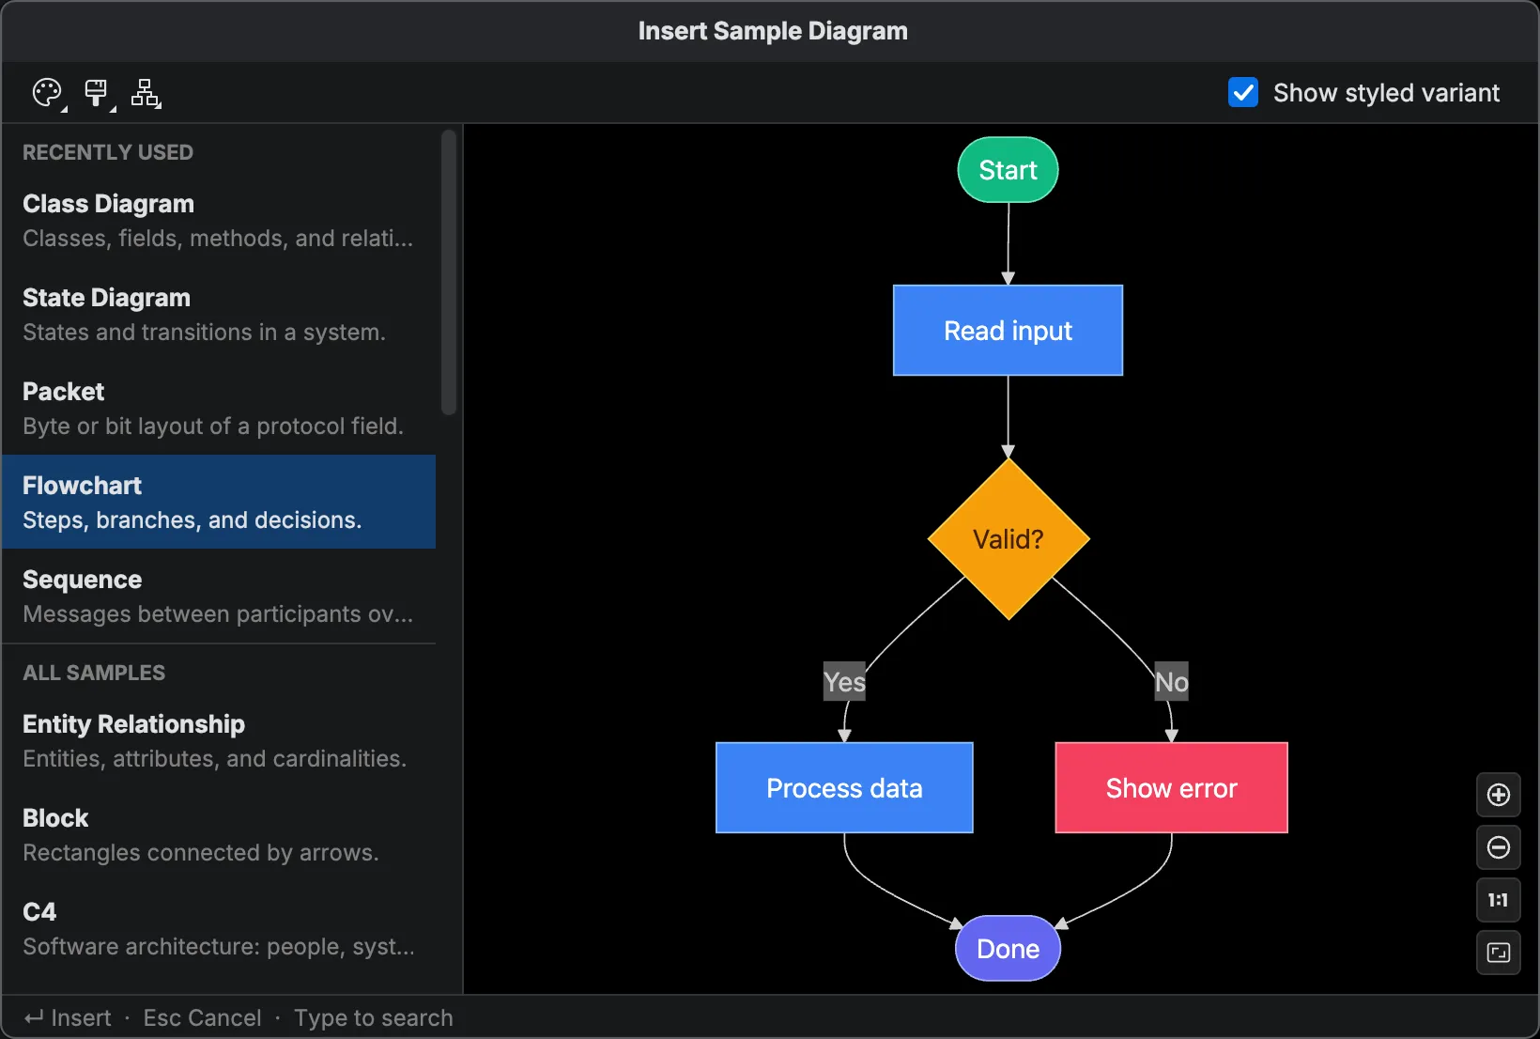Open the C4 architecture sample
Viewport: 1540px width, 1039px height.
point(218,928)
